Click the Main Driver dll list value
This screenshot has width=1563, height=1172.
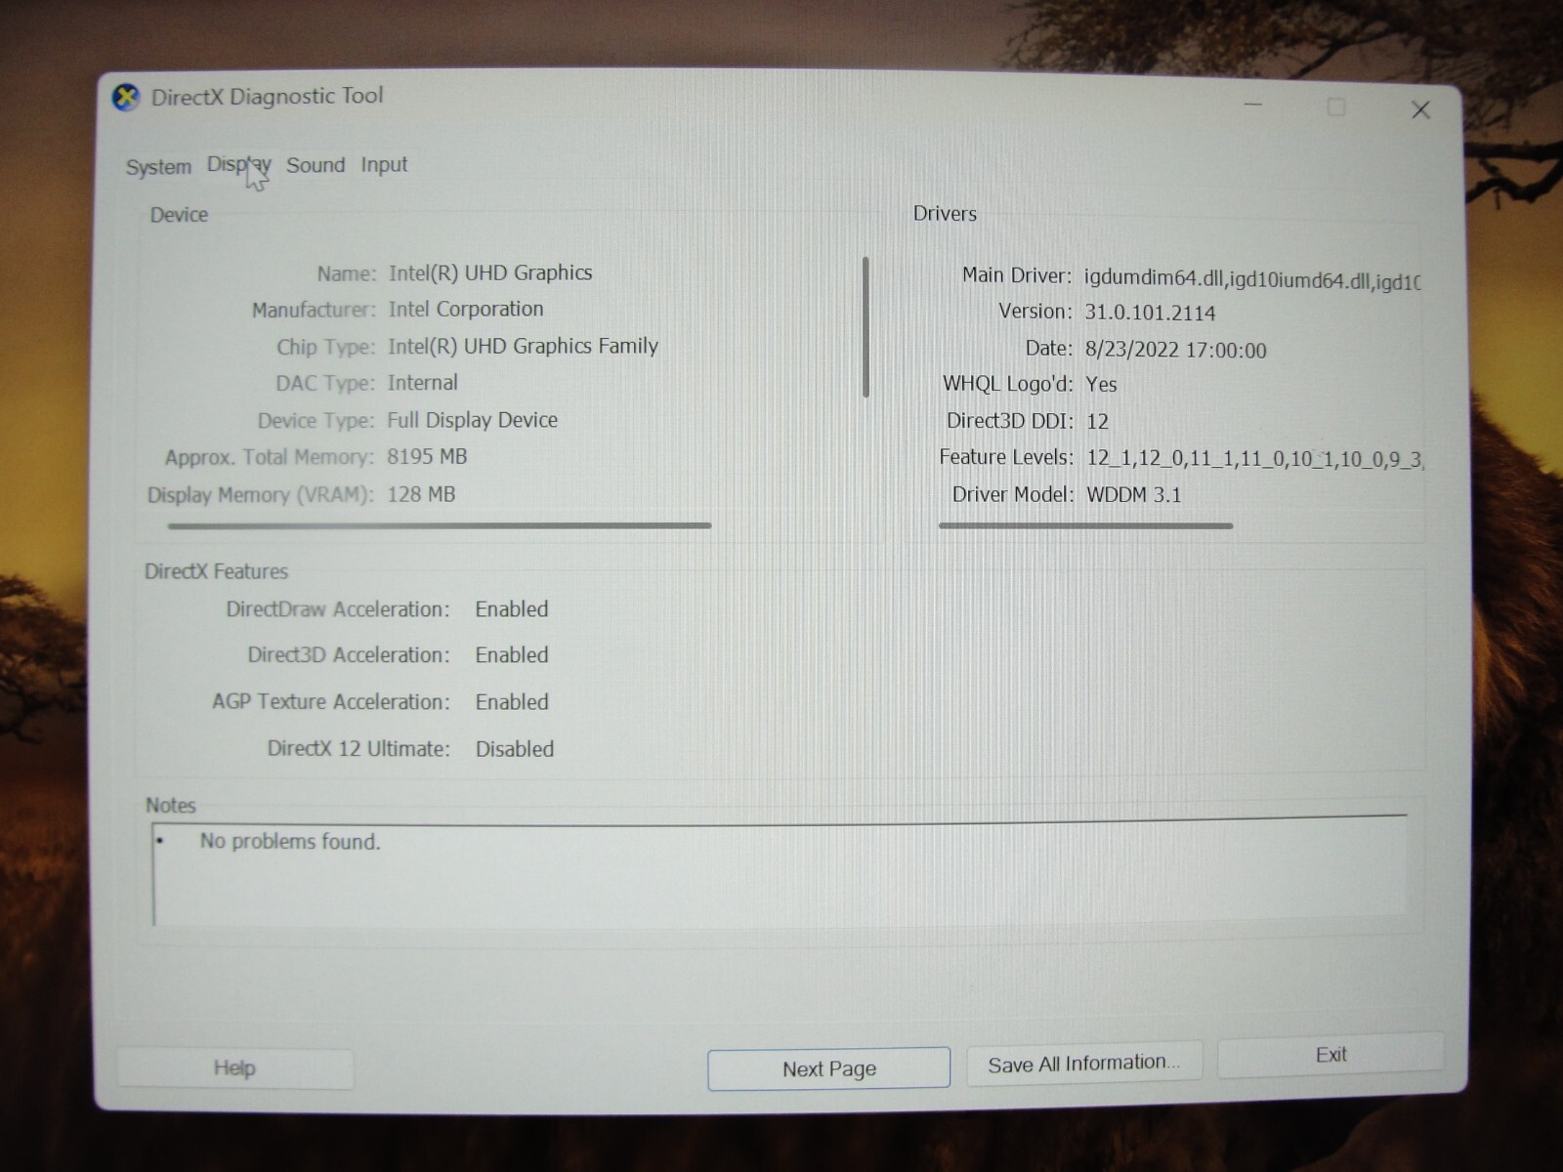(x=1252, y=280)
